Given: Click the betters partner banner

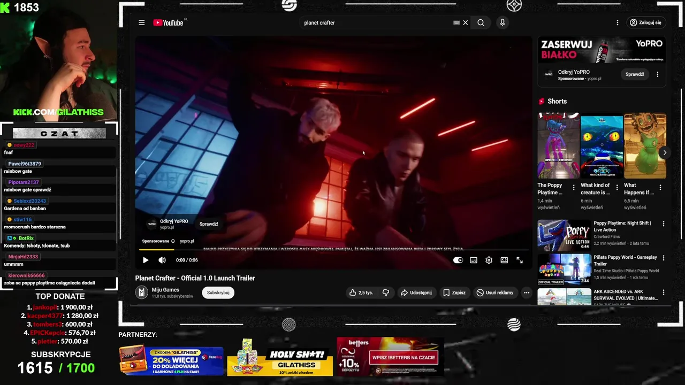Looking at the screenshot, I should point(390,356).
